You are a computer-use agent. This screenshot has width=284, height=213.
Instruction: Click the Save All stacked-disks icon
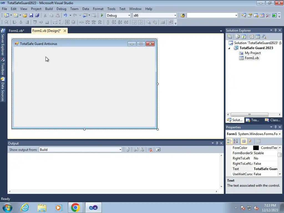click(x=37, y=16)
